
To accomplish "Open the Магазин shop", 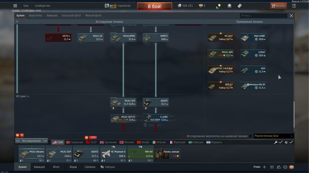I will point(278,6).
